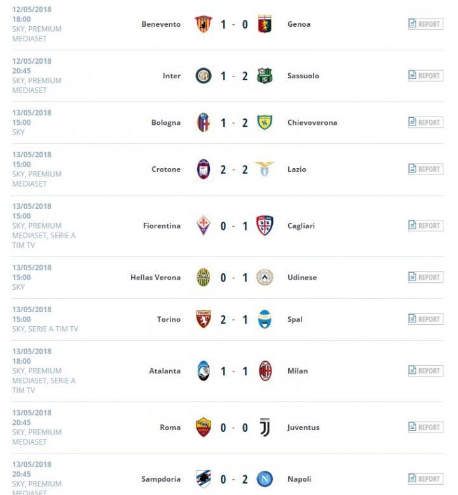View the Atalanta vs Milan report
458x495 pixels.
point(425,371)
